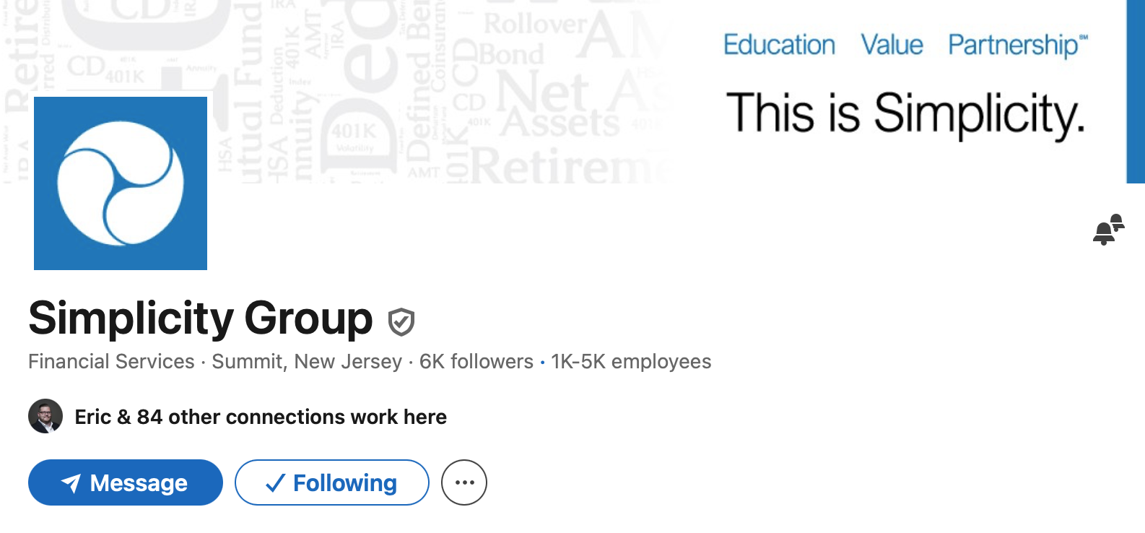Open the three-dot More options button
Viewport: 1145px width, 533px height.
464,482
